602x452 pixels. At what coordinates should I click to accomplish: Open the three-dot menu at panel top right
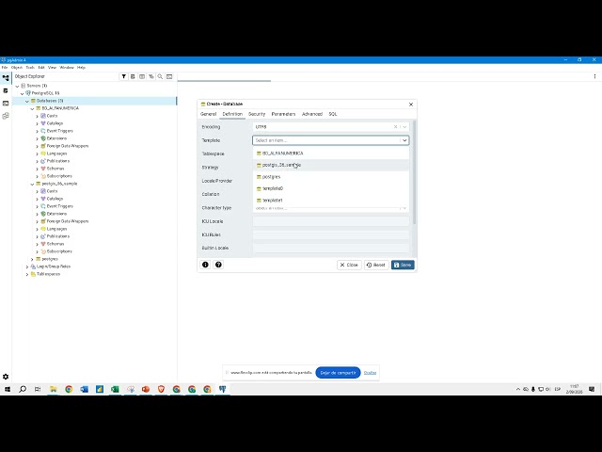tap(594, 76)
